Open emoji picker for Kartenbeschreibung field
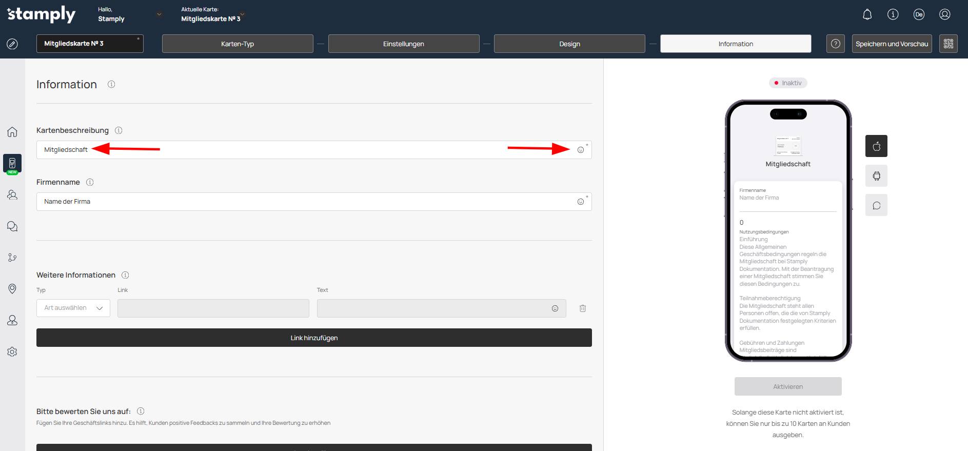Viewport: 968px width, 451px height. pyautogui.click(x=580, y=150)
